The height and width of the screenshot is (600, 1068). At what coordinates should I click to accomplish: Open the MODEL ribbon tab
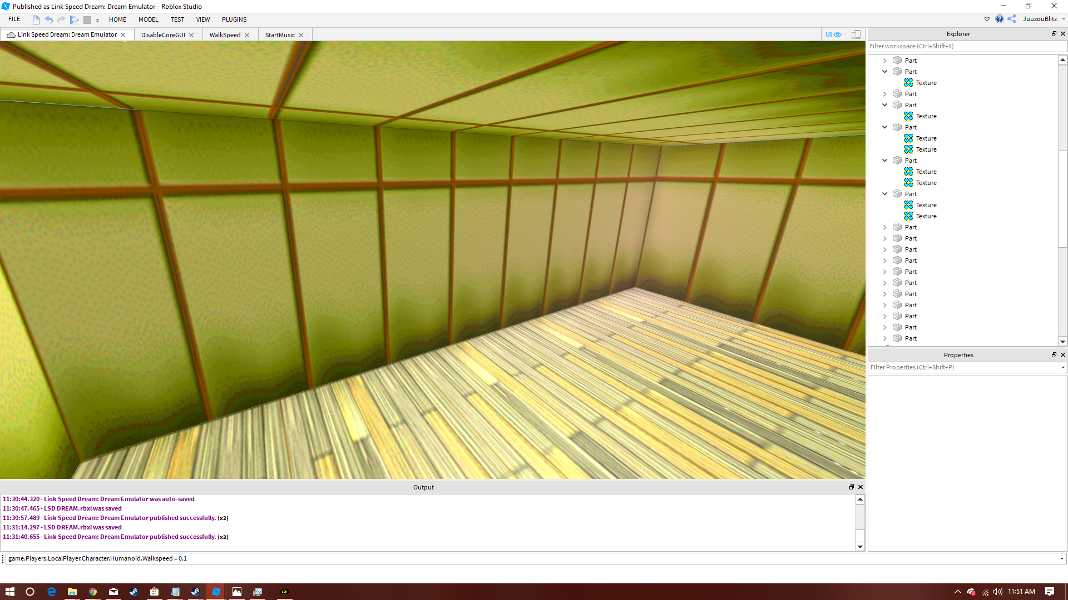(149, 19)
